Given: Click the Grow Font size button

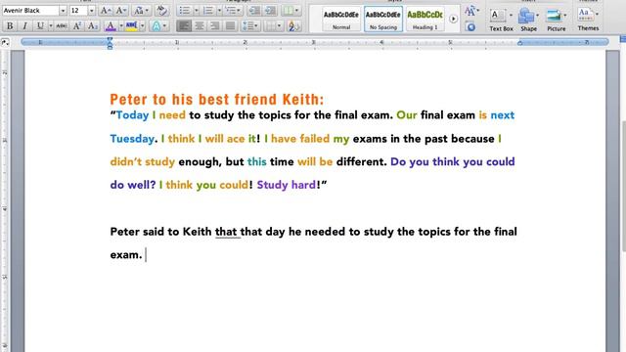Looking at the screenshot, I should pos(106,11).
